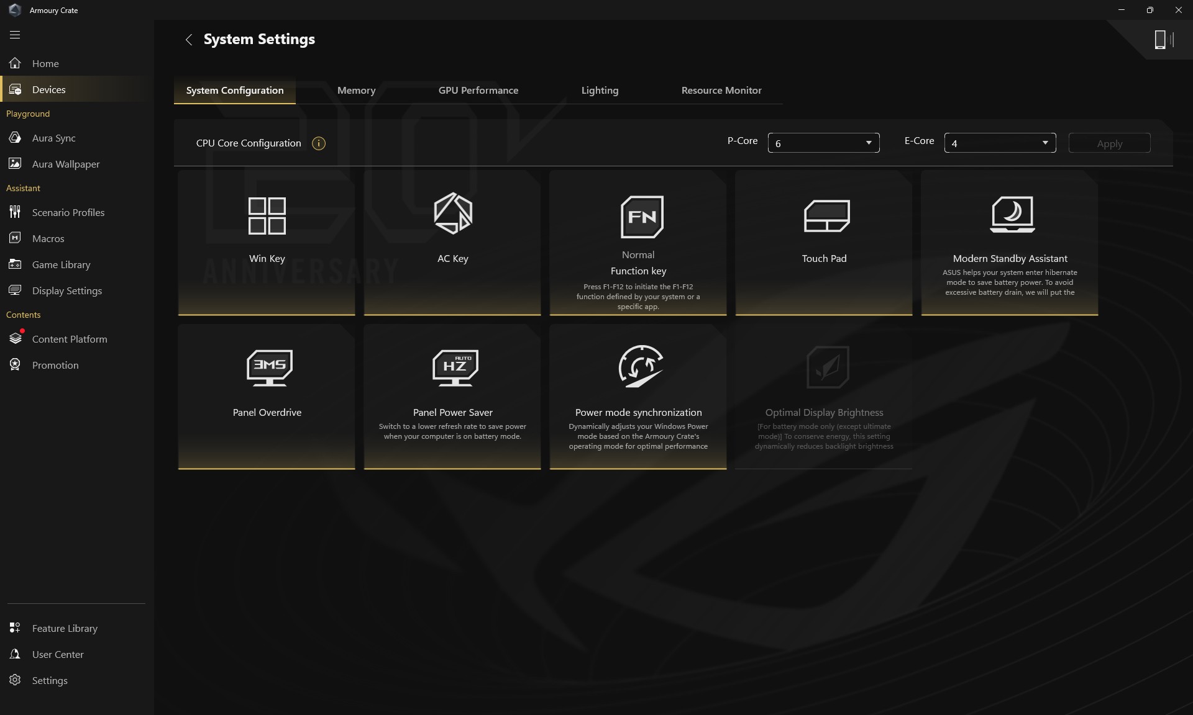Go to Home in the sidebar

point(77,63)
